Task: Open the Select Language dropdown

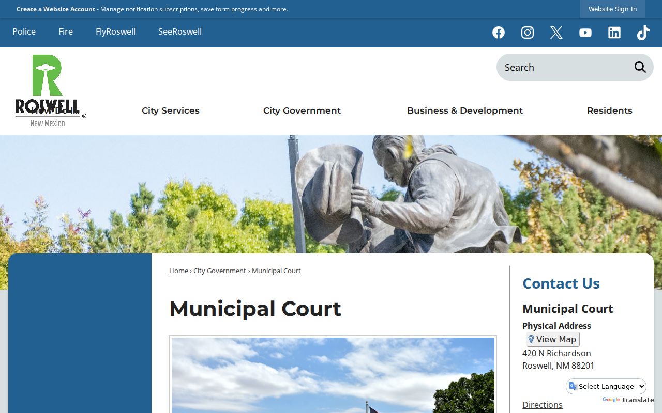Action: [606, 386]
